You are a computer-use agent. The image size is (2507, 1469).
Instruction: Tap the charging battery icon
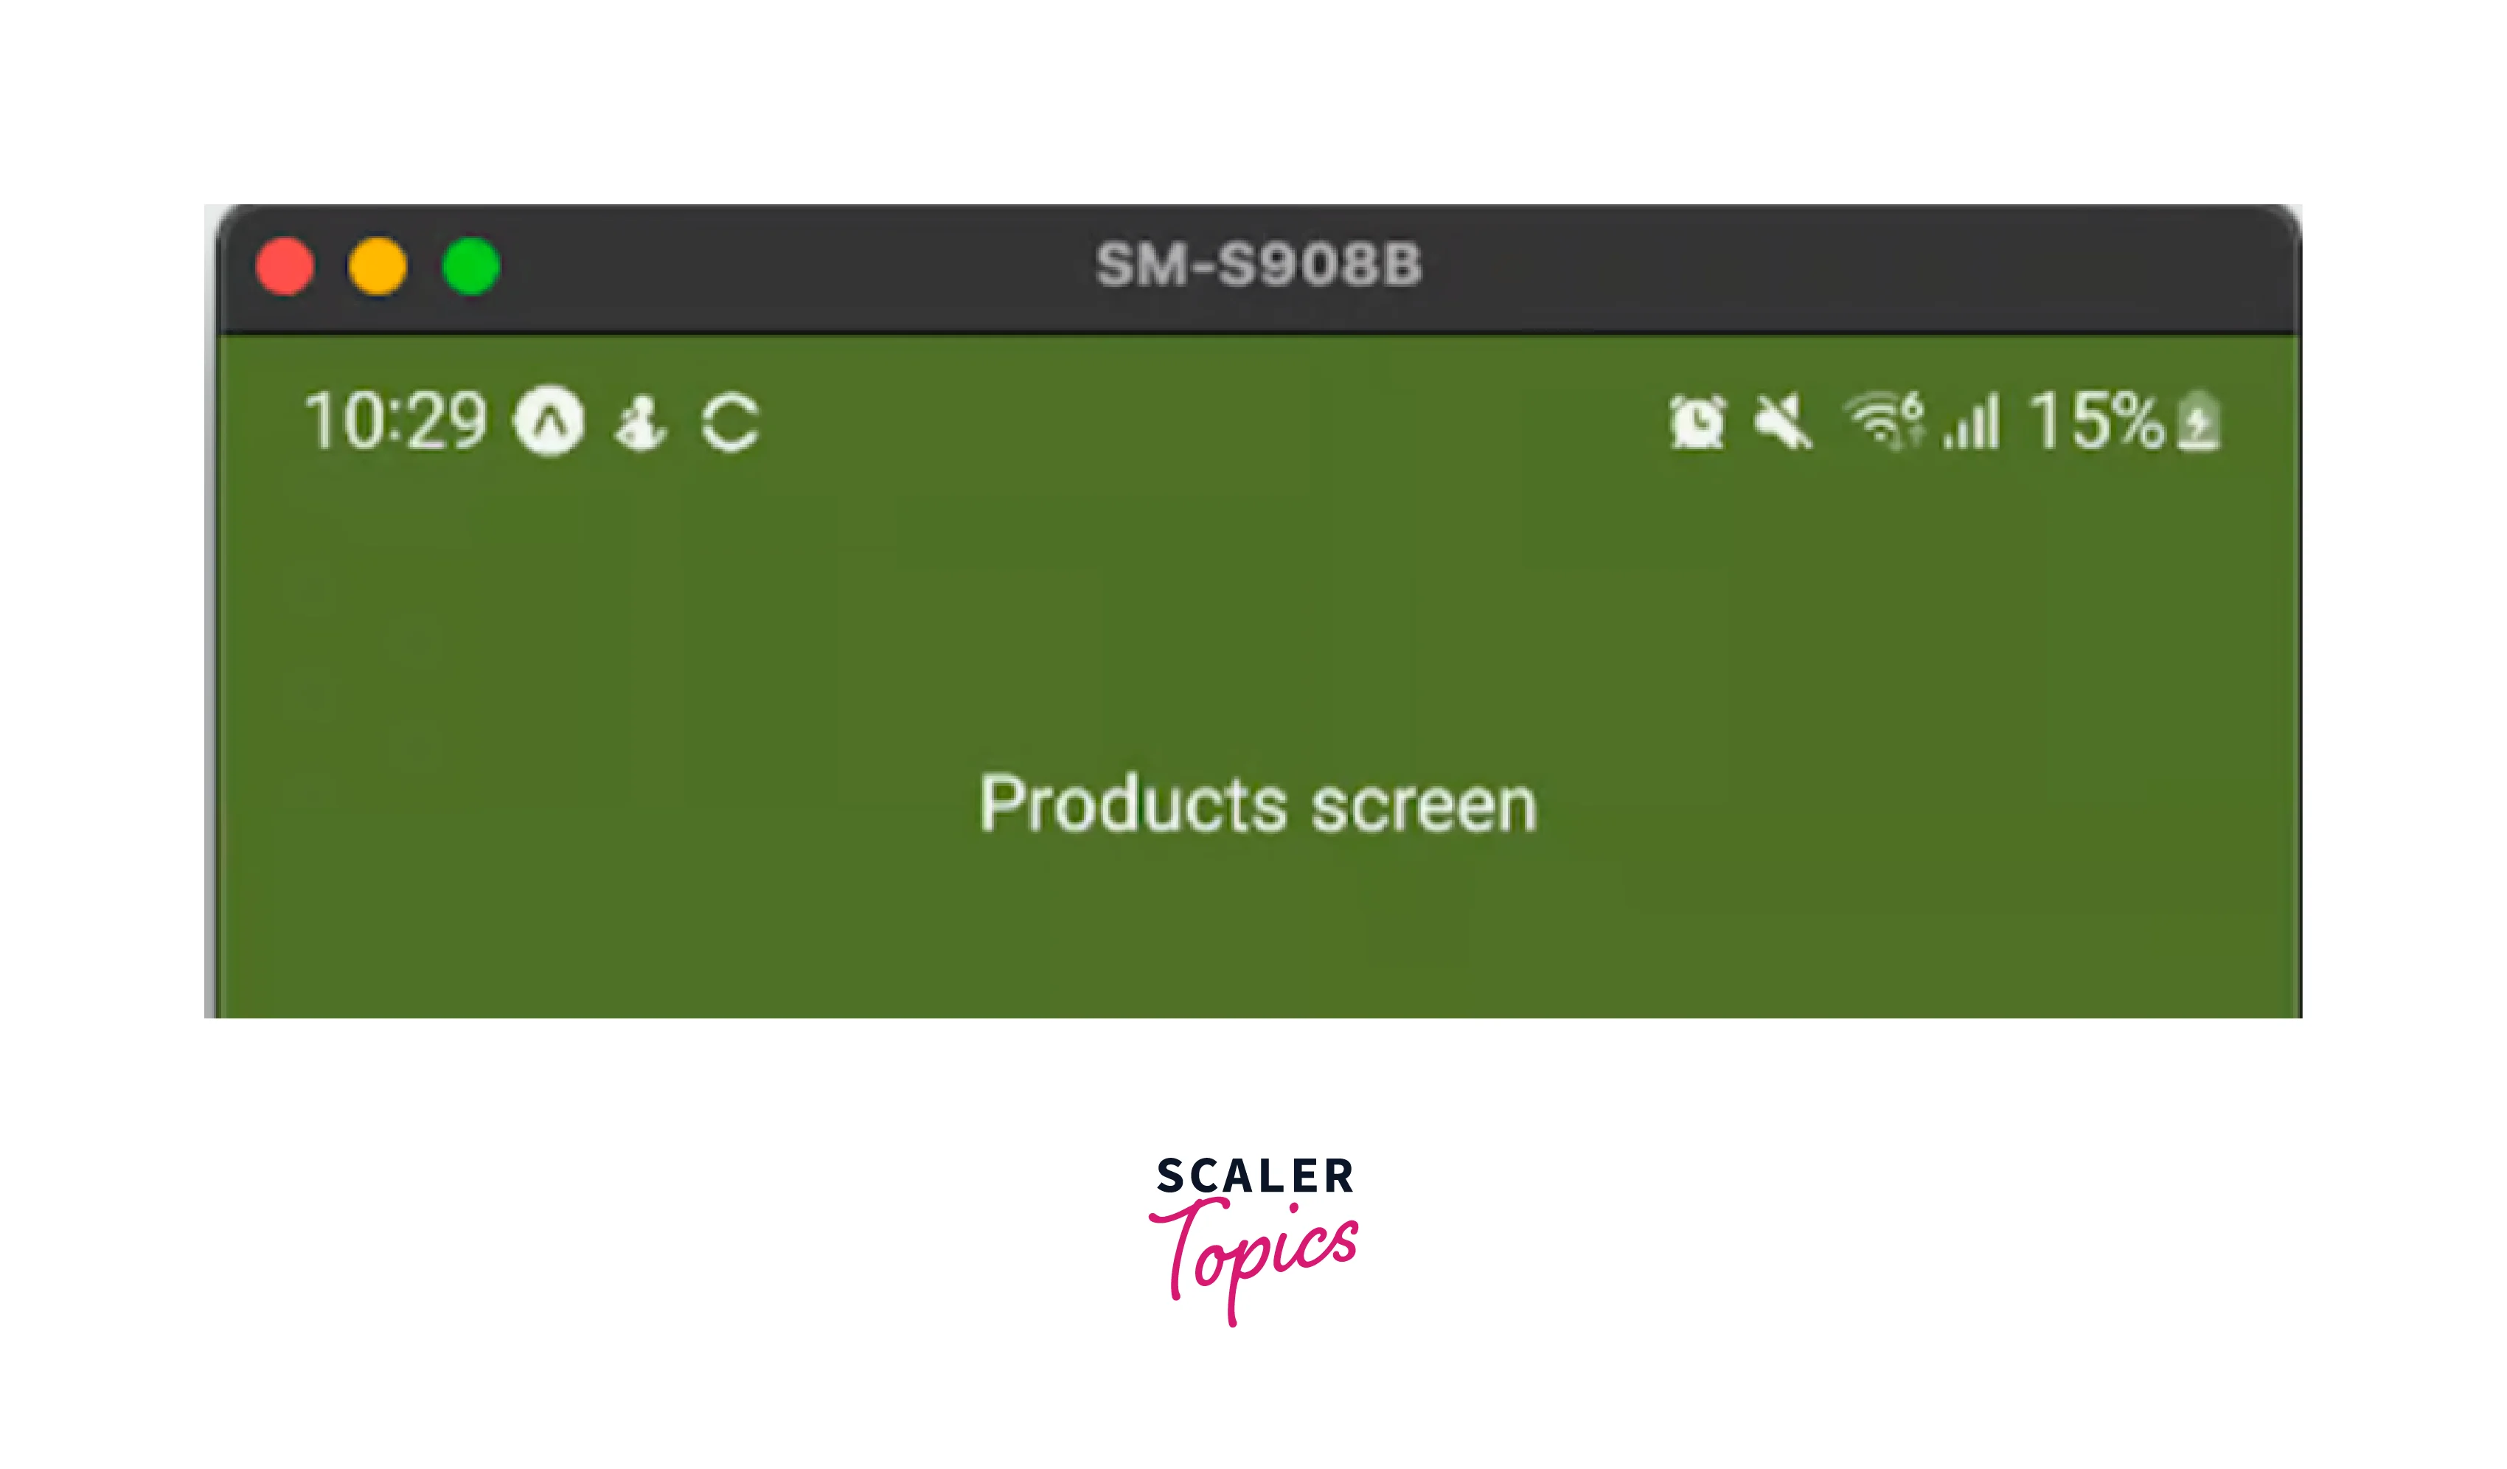point(2199,422)
